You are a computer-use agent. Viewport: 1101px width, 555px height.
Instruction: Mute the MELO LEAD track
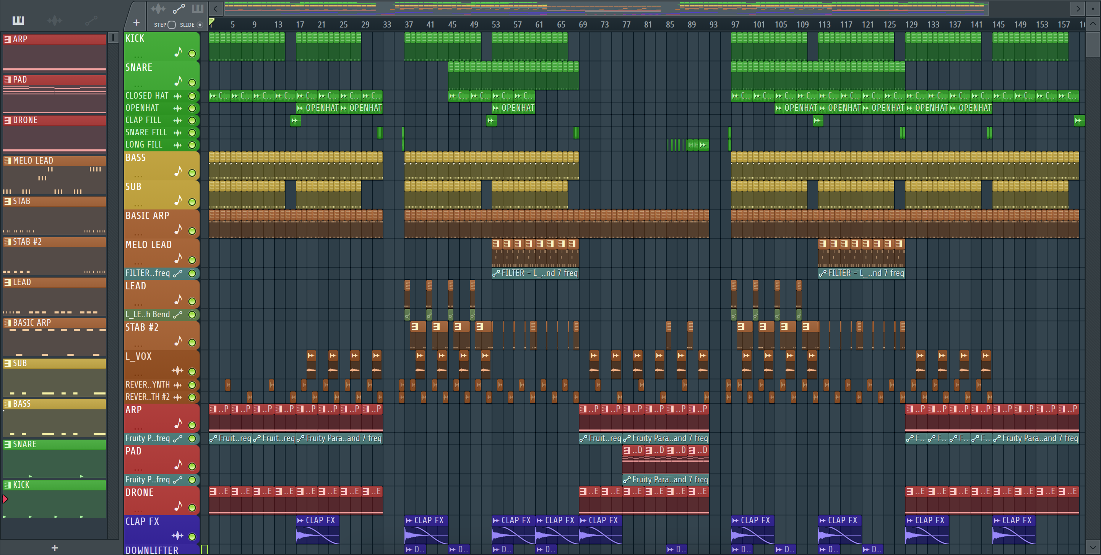[x=192, y=260]
